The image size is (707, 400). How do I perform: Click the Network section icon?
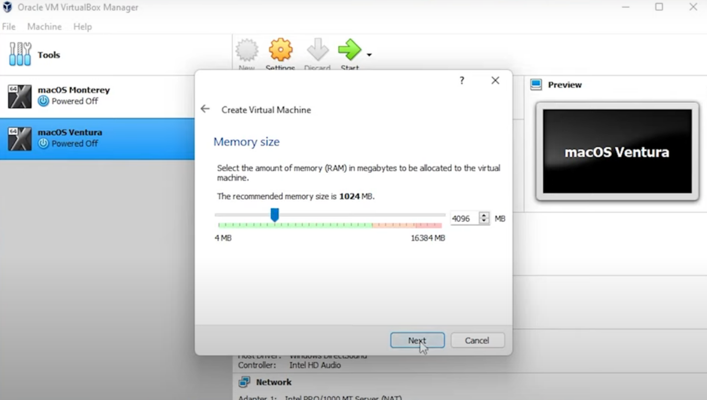click(x=244, y=382)
